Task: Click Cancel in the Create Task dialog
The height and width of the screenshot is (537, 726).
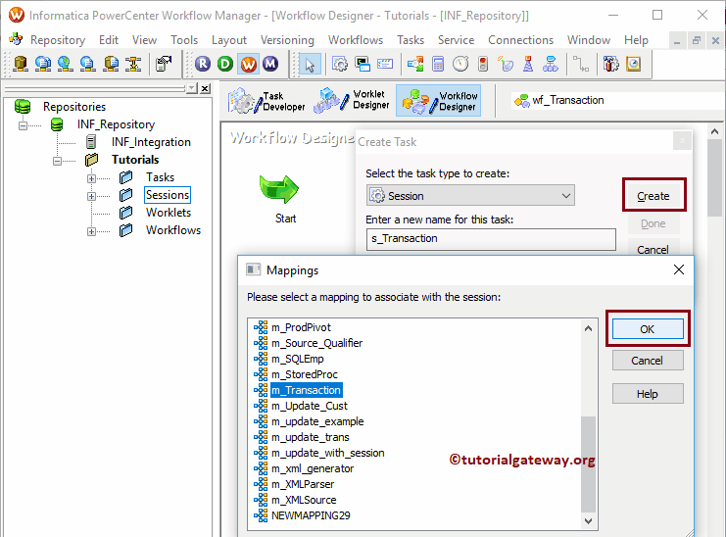Action: point(653,249)
